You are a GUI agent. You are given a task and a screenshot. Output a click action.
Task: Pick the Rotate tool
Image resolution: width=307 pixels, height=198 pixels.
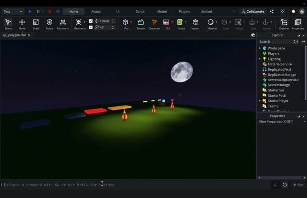(x=50, y=24)
